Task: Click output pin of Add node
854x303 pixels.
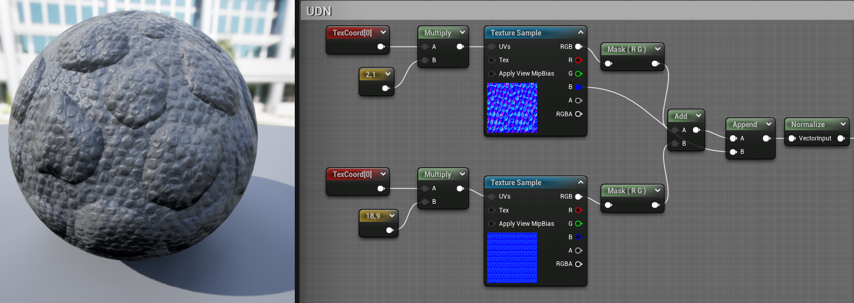Action: click(x=697, y=130)
